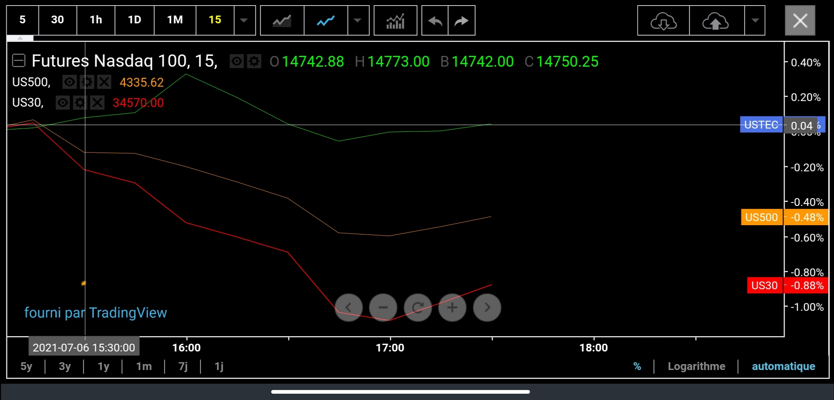834x400 pixels.
Task: Zoom in chart with plus button
Action: [x=452, y=307]
